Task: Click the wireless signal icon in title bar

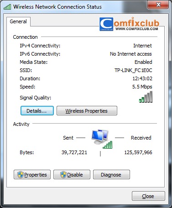Action: [x=7, y=7]
